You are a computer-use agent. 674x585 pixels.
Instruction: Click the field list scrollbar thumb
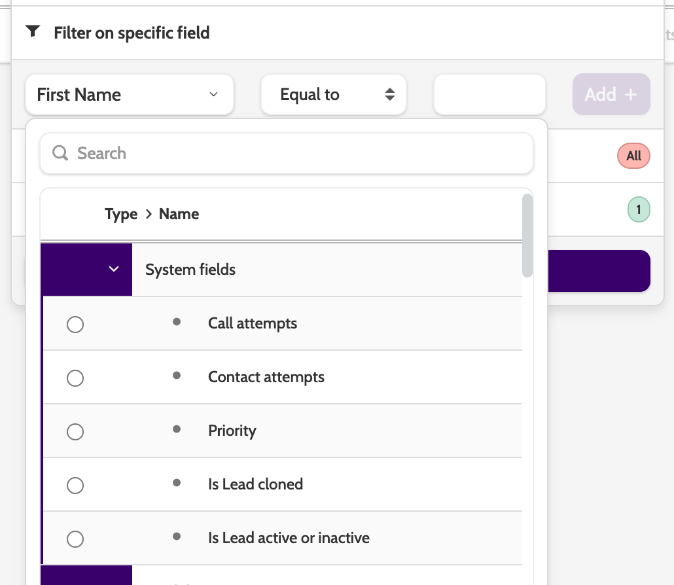pyautogui.click(x=527, y=236)
